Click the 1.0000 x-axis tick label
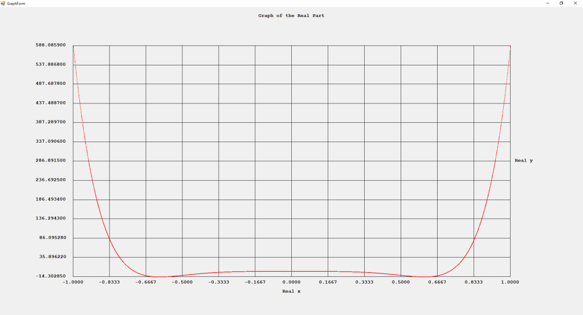Viewport: 583px width, 315px height. tap(510, 281)
